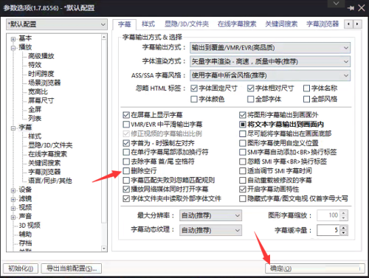The image size is (369, 278).
Task: Select 特效 in the tree
Action: (x=35, y=65)
